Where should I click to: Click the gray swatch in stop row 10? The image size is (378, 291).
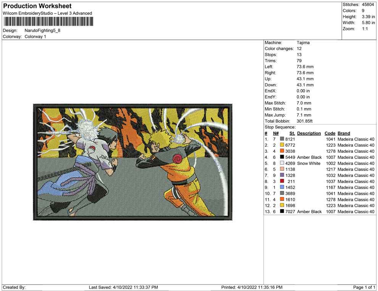pyautogui.click(x=282, y=193)
